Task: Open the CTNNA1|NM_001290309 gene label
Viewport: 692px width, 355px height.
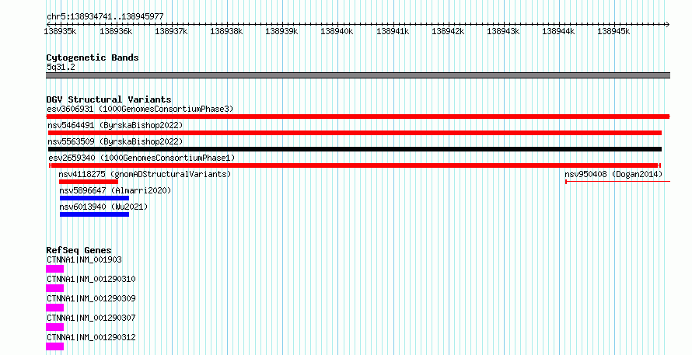Action: (x=91, y=298)
